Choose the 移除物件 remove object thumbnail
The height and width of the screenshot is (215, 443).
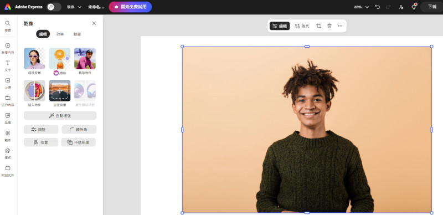pos(85,59)
